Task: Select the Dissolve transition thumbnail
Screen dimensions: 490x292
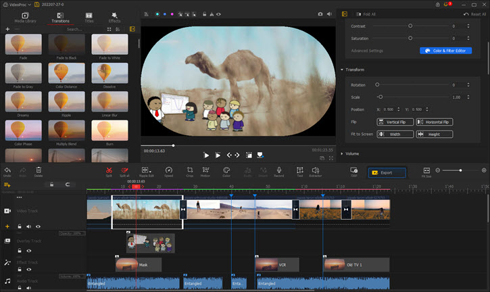Action: pyautogui.click(x=109, y=74)
